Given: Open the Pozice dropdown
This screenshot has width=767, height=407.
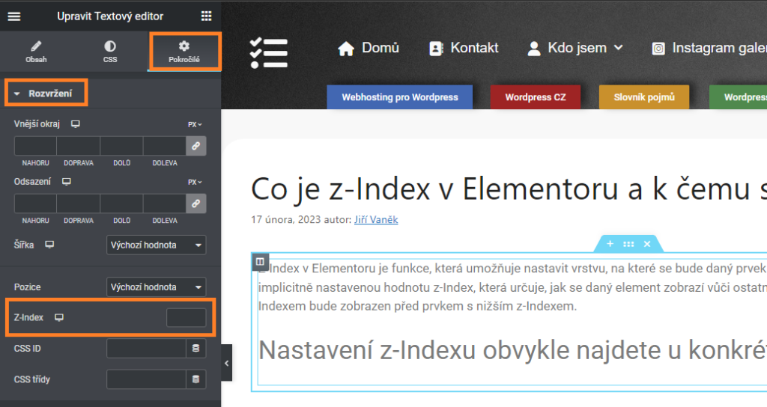Looking at the screenshot, I should (156, 287).
